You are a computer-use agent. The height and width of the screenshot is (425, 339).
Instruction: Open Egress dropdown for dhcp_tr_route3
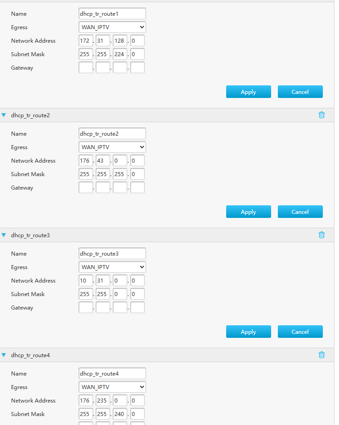[x=112, y=267]
